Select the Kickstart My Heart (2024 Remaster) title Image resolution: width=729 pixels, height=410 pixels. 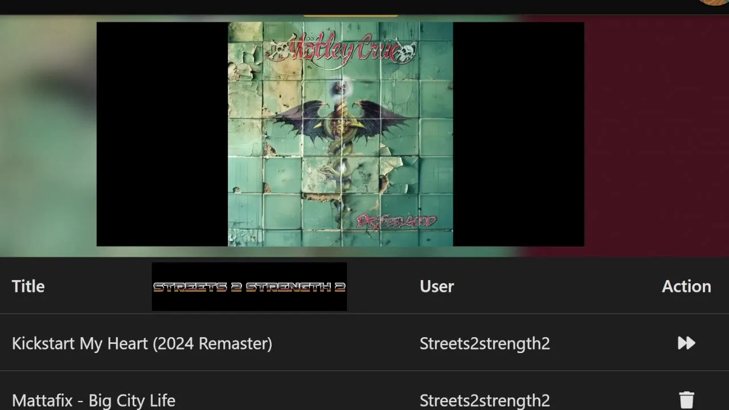point(142,343)
